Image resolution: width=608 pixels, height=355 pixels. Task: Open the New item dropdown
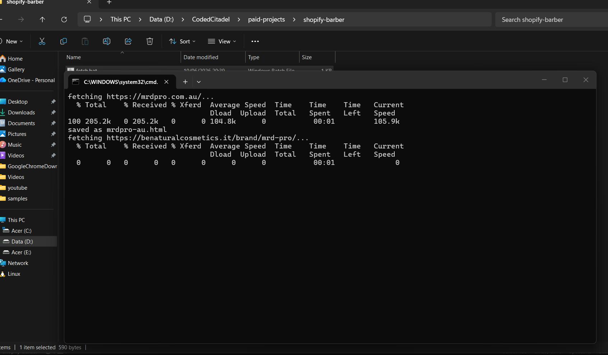(12, 41)
